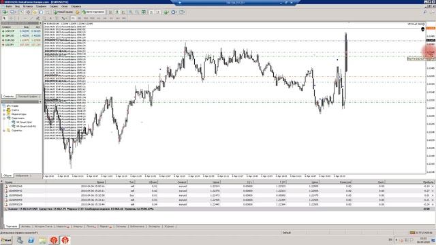This screenshot has height=245, width=436.
Task: Switch to История счета terminal tab
Action: click(44, 227)
